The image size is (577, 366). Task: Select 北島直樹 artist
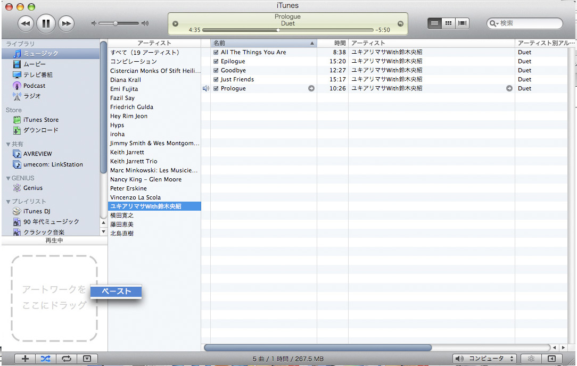coord(154,234)
